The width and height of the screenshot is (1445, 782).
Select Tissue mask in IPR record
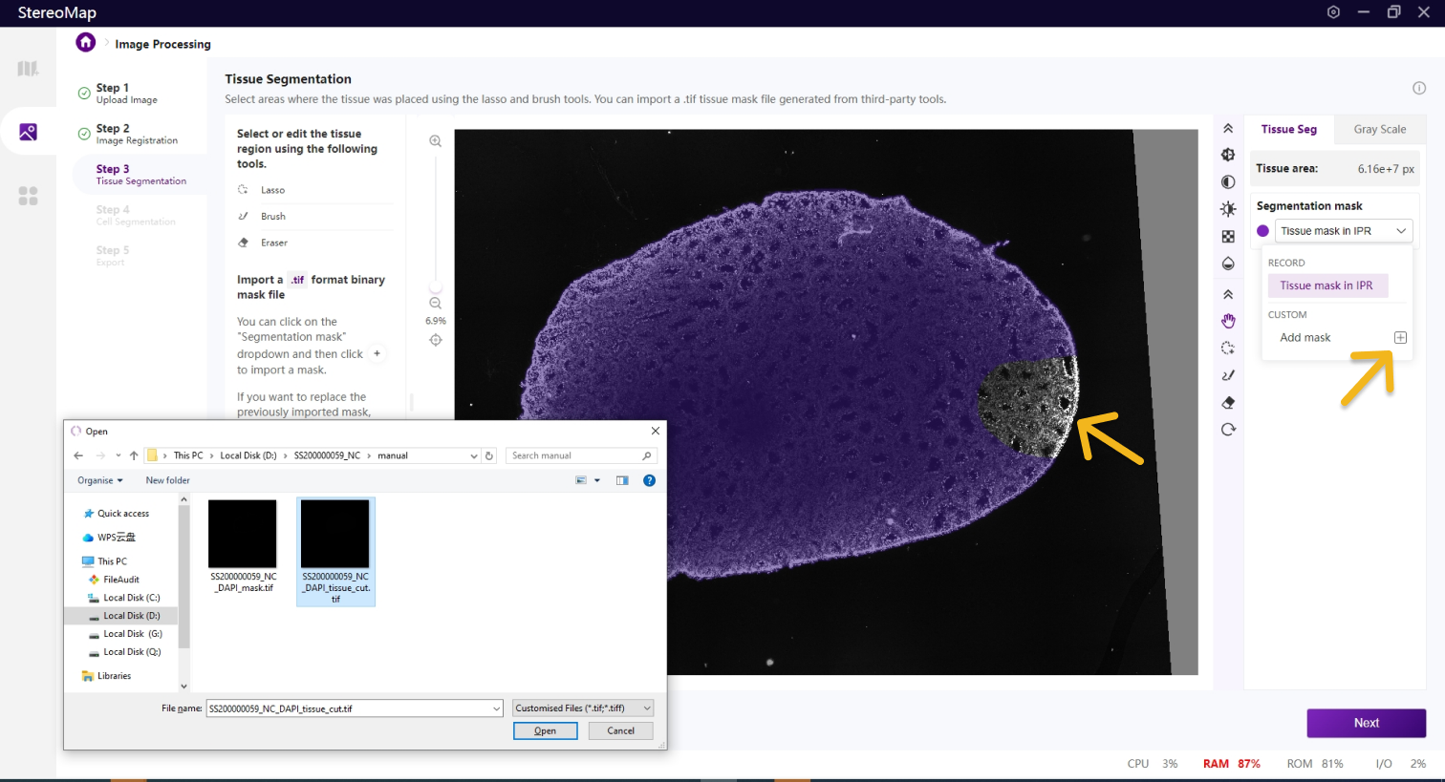1326,285
